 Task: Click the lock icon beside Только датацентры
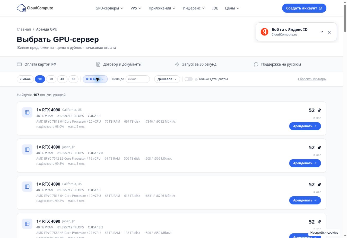coord(196,79)
